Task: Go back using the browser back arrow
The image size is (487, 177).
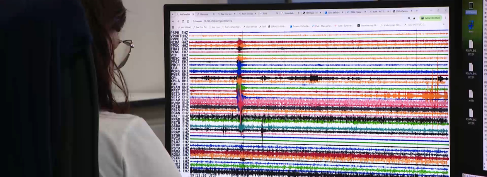Action: (x=173, y=21)
